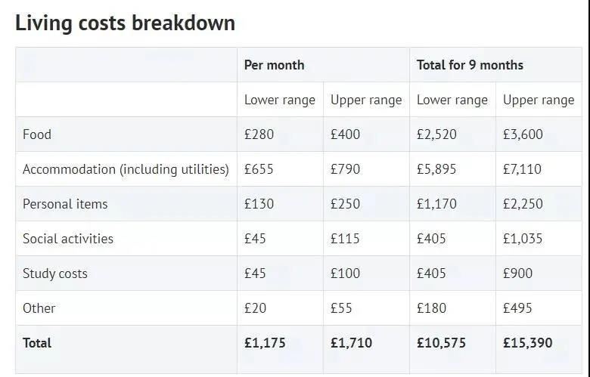Select the Personal items row label
The height and width of the screenshot is (377, 590).
pyautogui.click(x=65, y=204)
